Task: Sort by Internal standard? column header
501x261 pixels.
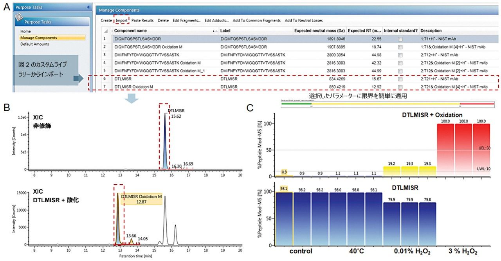Action: (400, 31)
